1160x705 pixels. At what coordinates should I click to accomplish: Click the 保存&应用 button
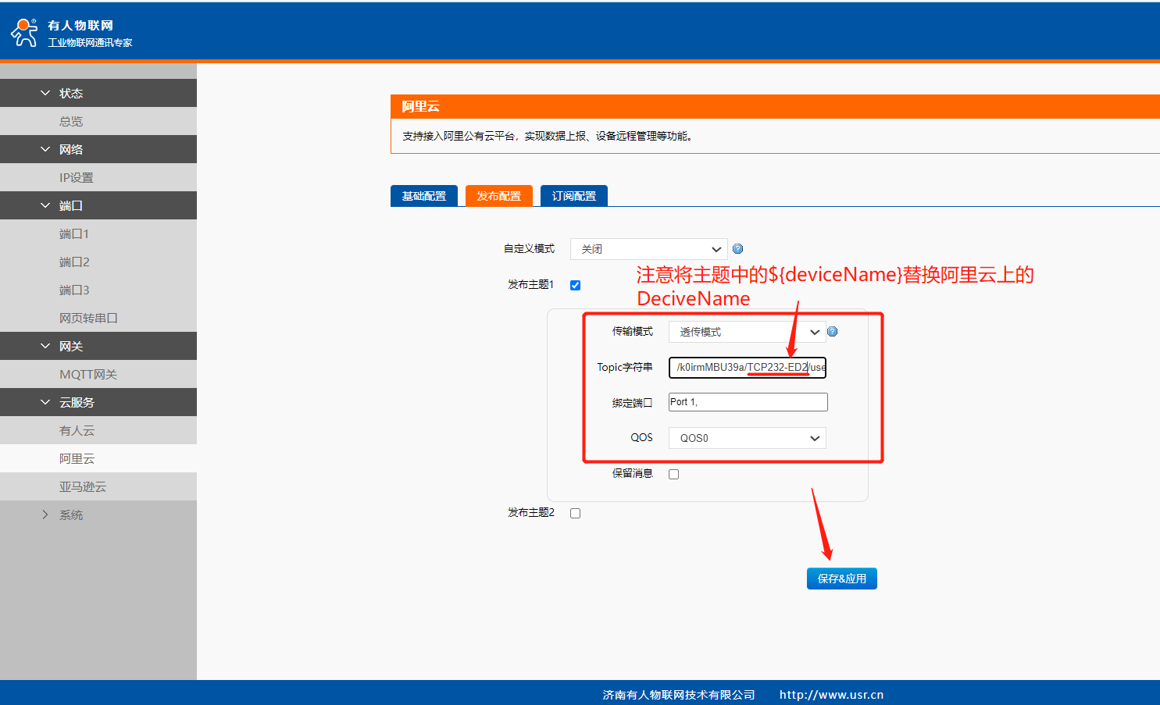[842, 579]
